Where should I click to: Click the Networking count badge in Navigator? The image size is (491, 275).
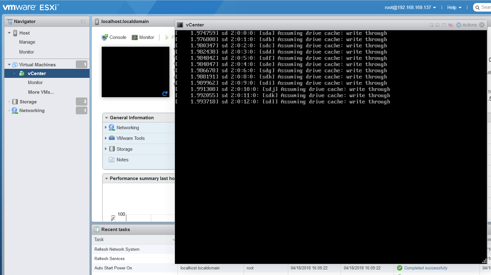81,110
